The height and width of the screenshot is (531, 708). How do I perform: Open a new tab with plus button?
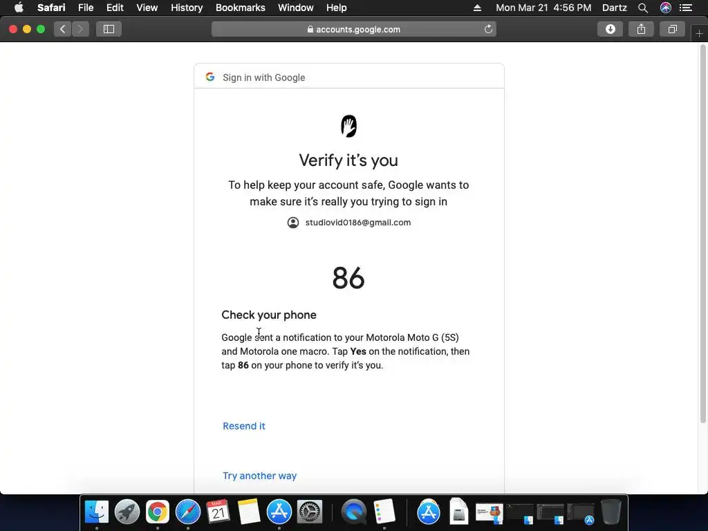coord(699,34)
